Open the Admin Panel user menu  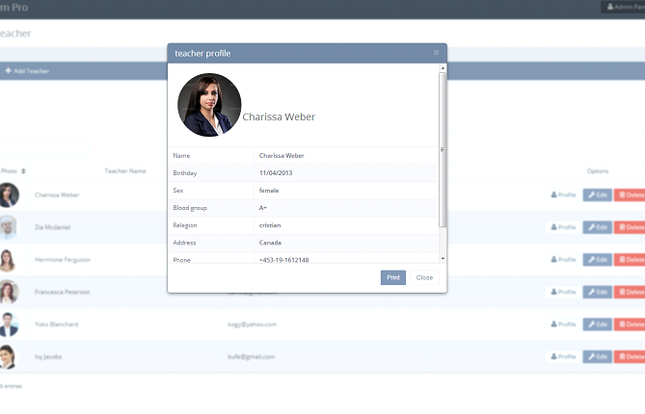click(623, 7)
